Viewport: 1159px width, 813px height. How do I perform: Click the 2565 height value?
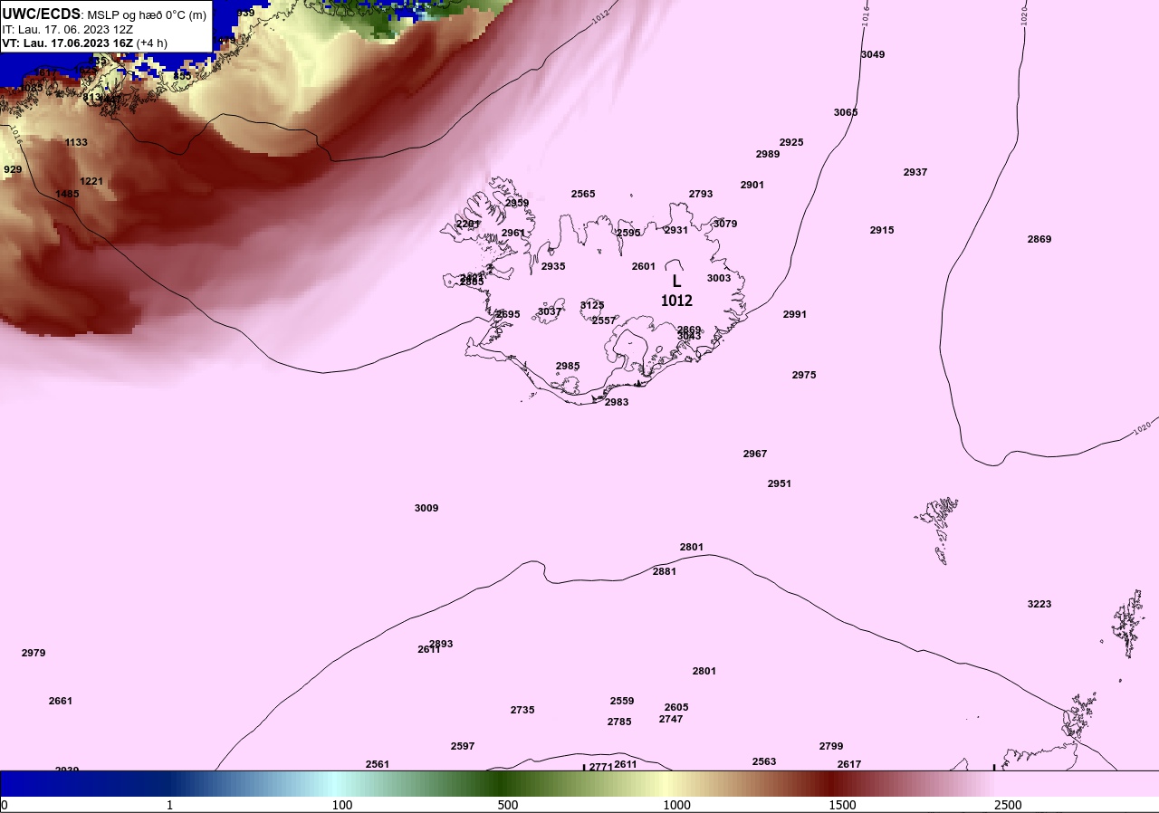point(583,194)
